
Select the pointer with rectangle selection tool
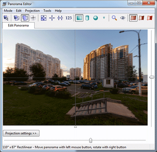tap(6, 18)
